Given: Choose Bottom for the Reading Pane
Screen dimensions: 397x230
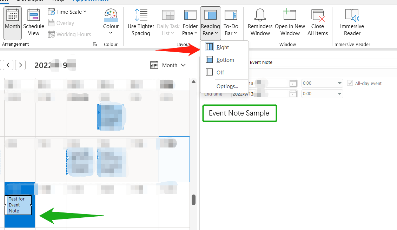Looking at the screenshot, I should (225, 60).
